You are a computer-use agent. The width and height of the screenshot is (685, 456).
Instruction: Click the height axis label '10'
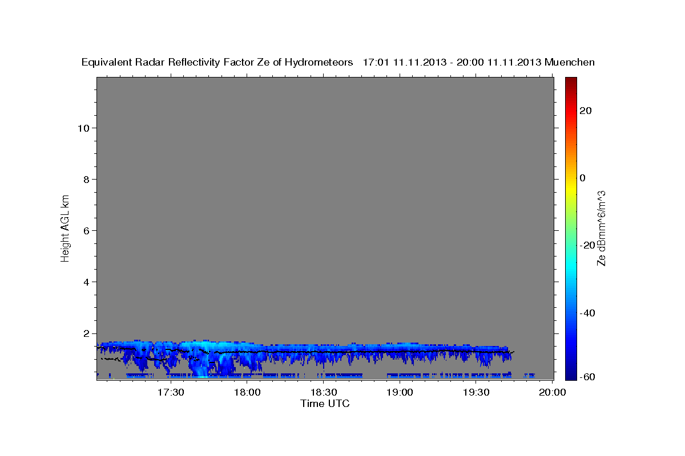coord(83,128)
